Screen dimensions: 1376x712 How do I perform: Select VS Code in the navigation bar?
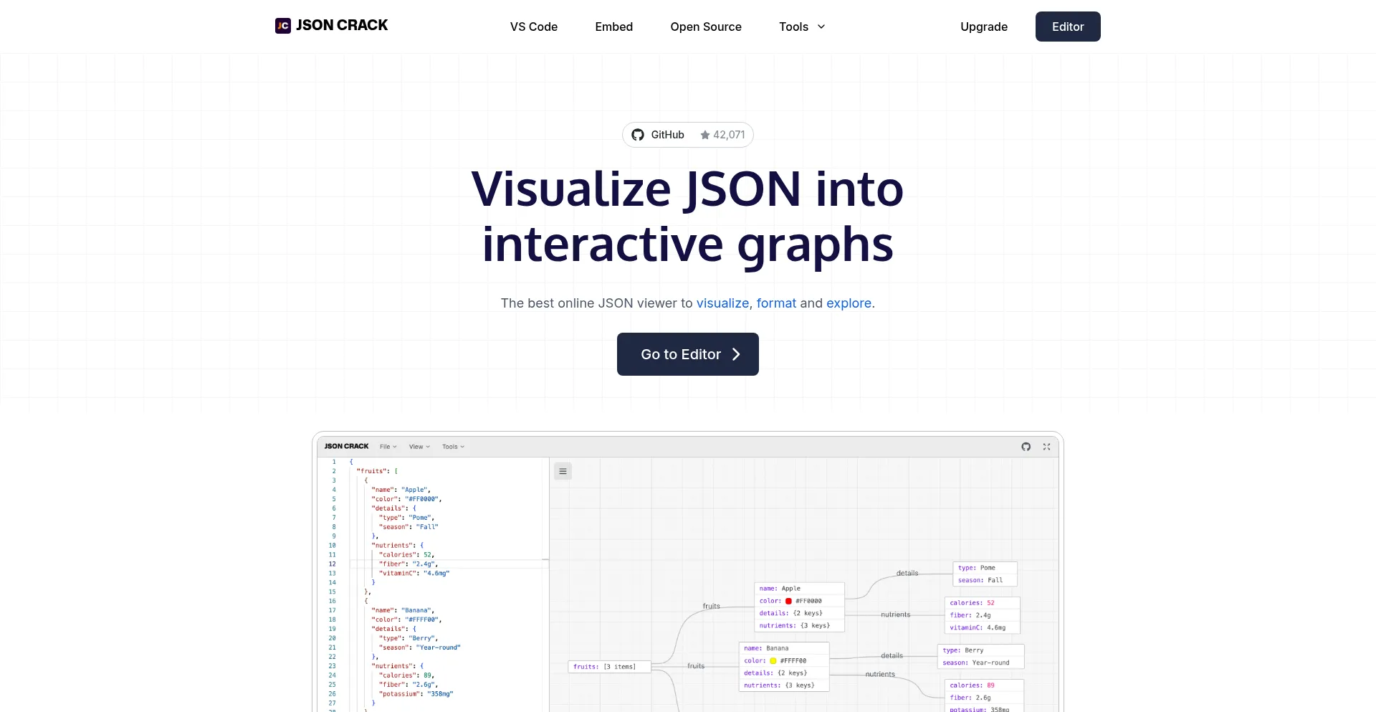(x=533, y=27)
